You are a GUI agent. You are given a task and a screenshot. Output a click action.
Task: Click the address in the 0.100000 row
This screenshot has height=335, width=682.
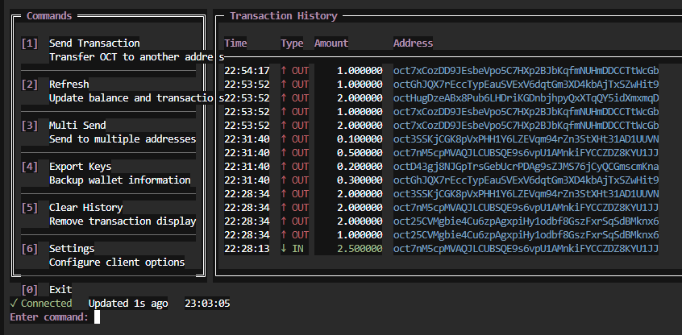(526, 139)
